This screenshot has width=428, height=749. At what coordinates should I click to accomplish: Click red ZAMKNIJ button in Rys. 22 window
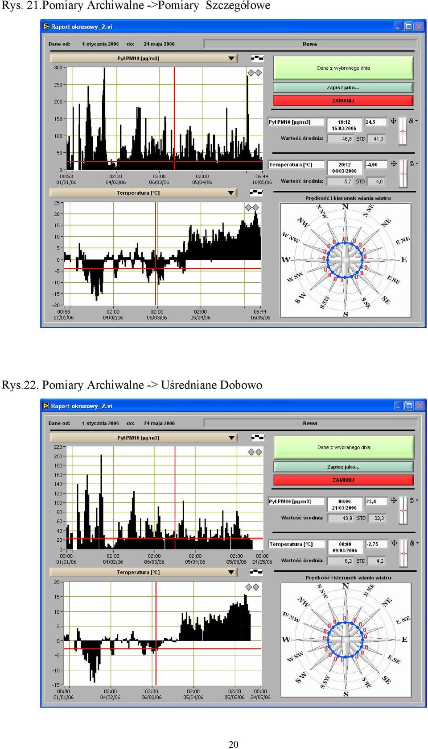(x=344, y=480)
